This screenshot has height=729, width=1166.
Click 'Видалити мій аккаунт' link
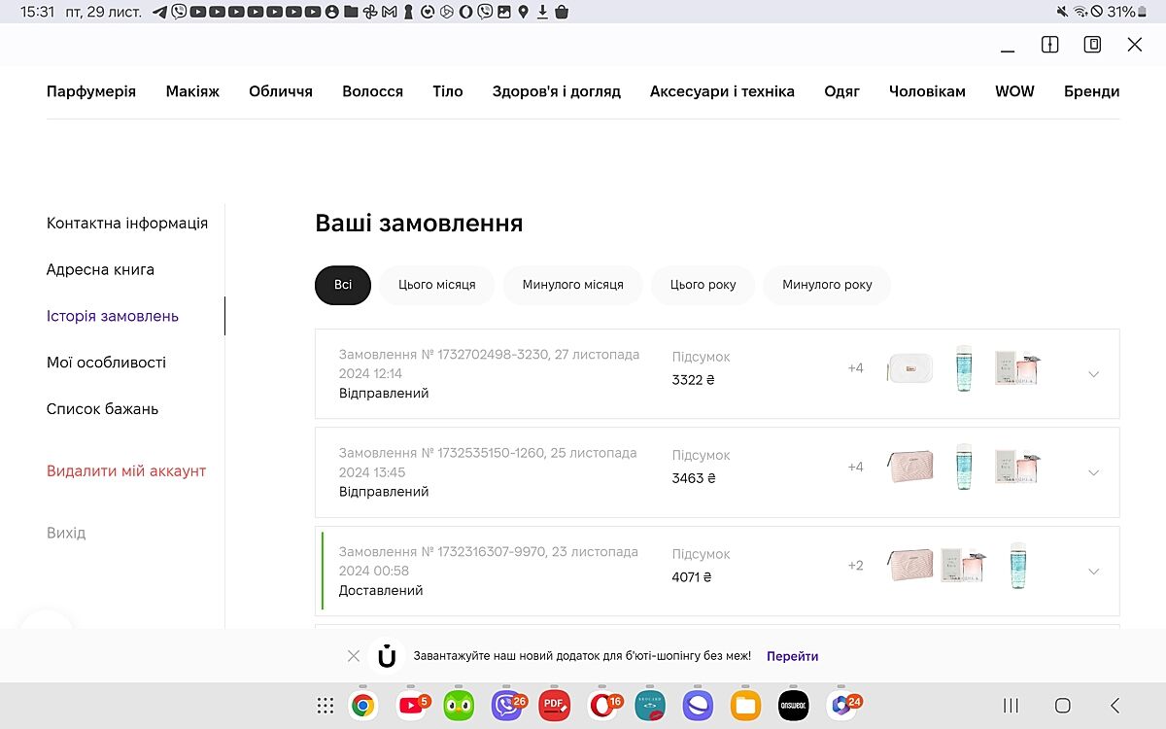[126, 471]
